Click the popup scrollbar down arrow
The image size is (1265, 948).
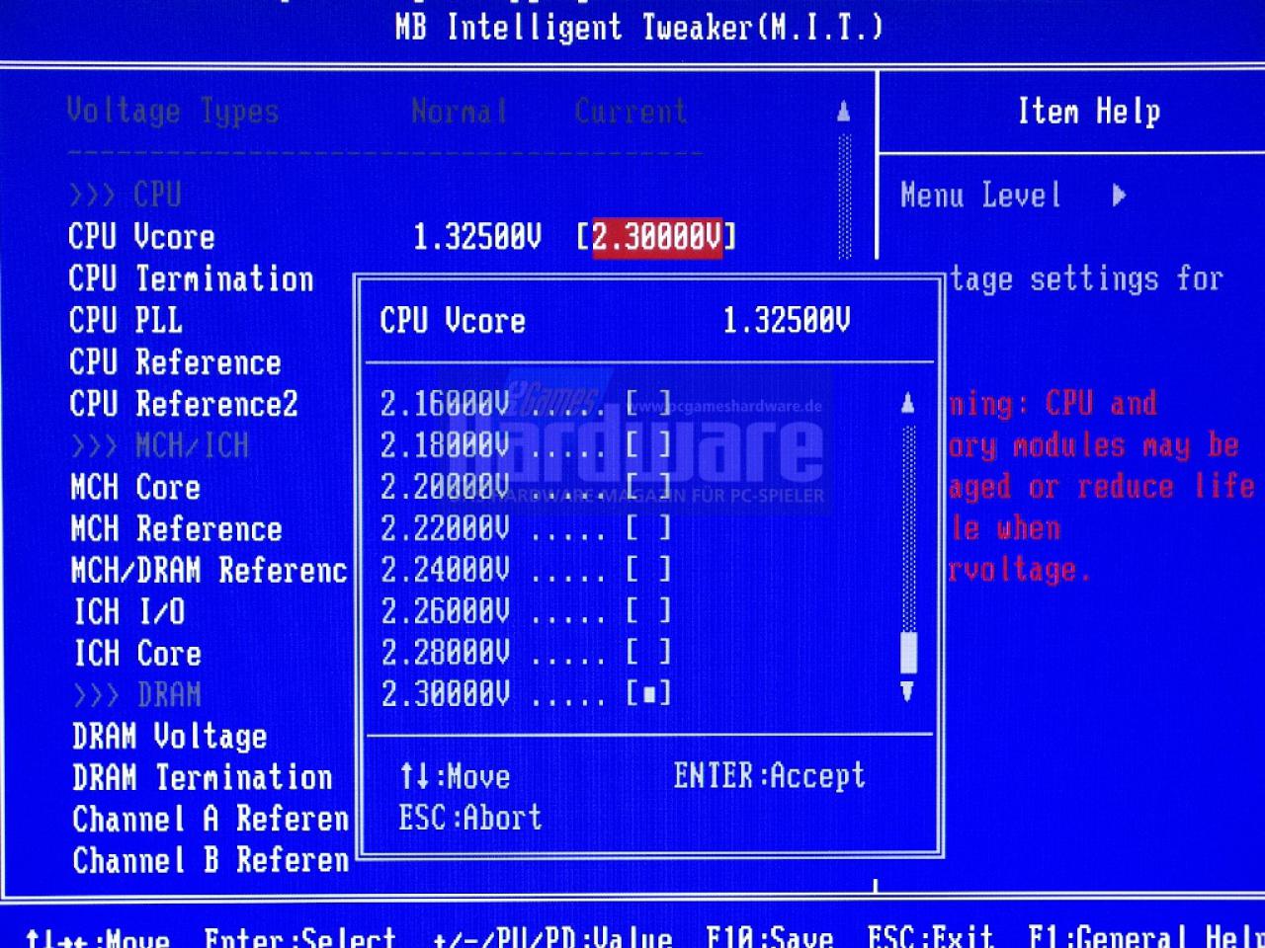click(x=907, y=691)
